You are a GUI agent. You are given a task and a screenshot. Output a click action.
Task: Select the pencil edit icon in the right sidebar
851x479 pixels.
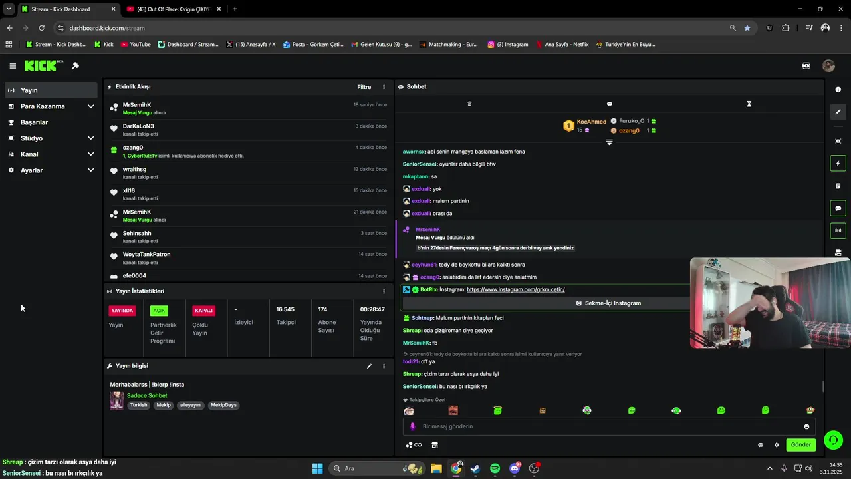click(838, 112)
